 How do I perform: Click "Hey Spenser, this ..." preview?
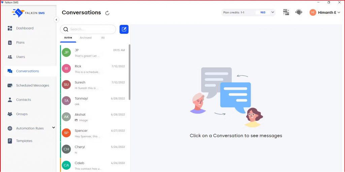[x=88, y=136]
